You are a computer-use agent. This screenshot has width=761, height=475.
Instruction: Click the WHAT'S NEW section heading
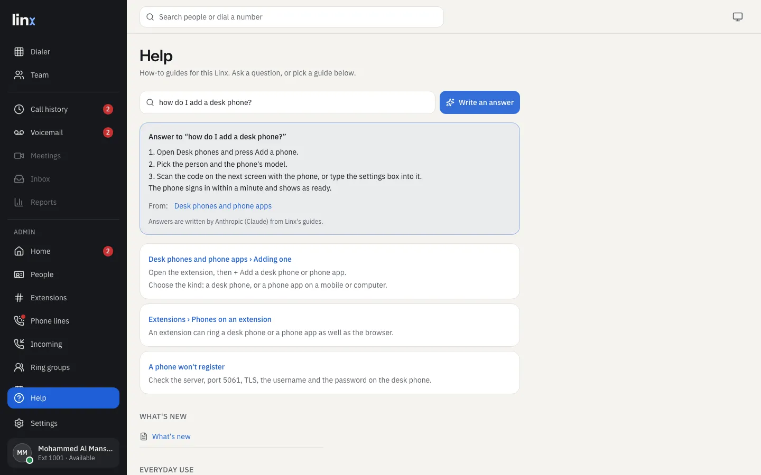(163, 416)
